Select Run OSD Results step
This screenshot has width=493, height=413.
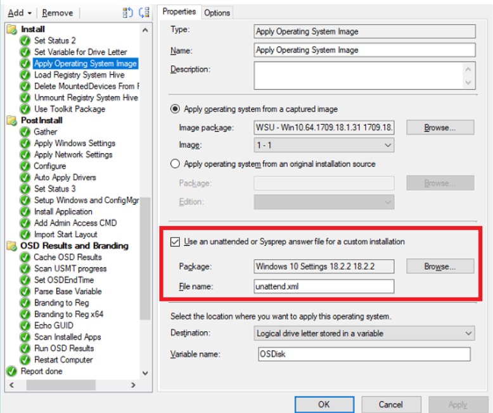tap(64, 348)
